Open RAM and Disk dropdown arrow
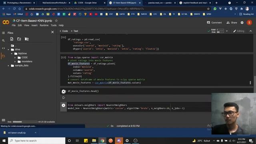Image resolution: width=256 pixels, height=144 pixels. click(227, 31)
